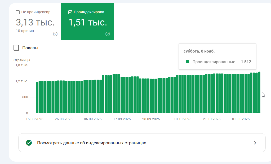Click the last chart bar for 8 November
The height and width of the screenshot is (164, 271).
(259, 93)
